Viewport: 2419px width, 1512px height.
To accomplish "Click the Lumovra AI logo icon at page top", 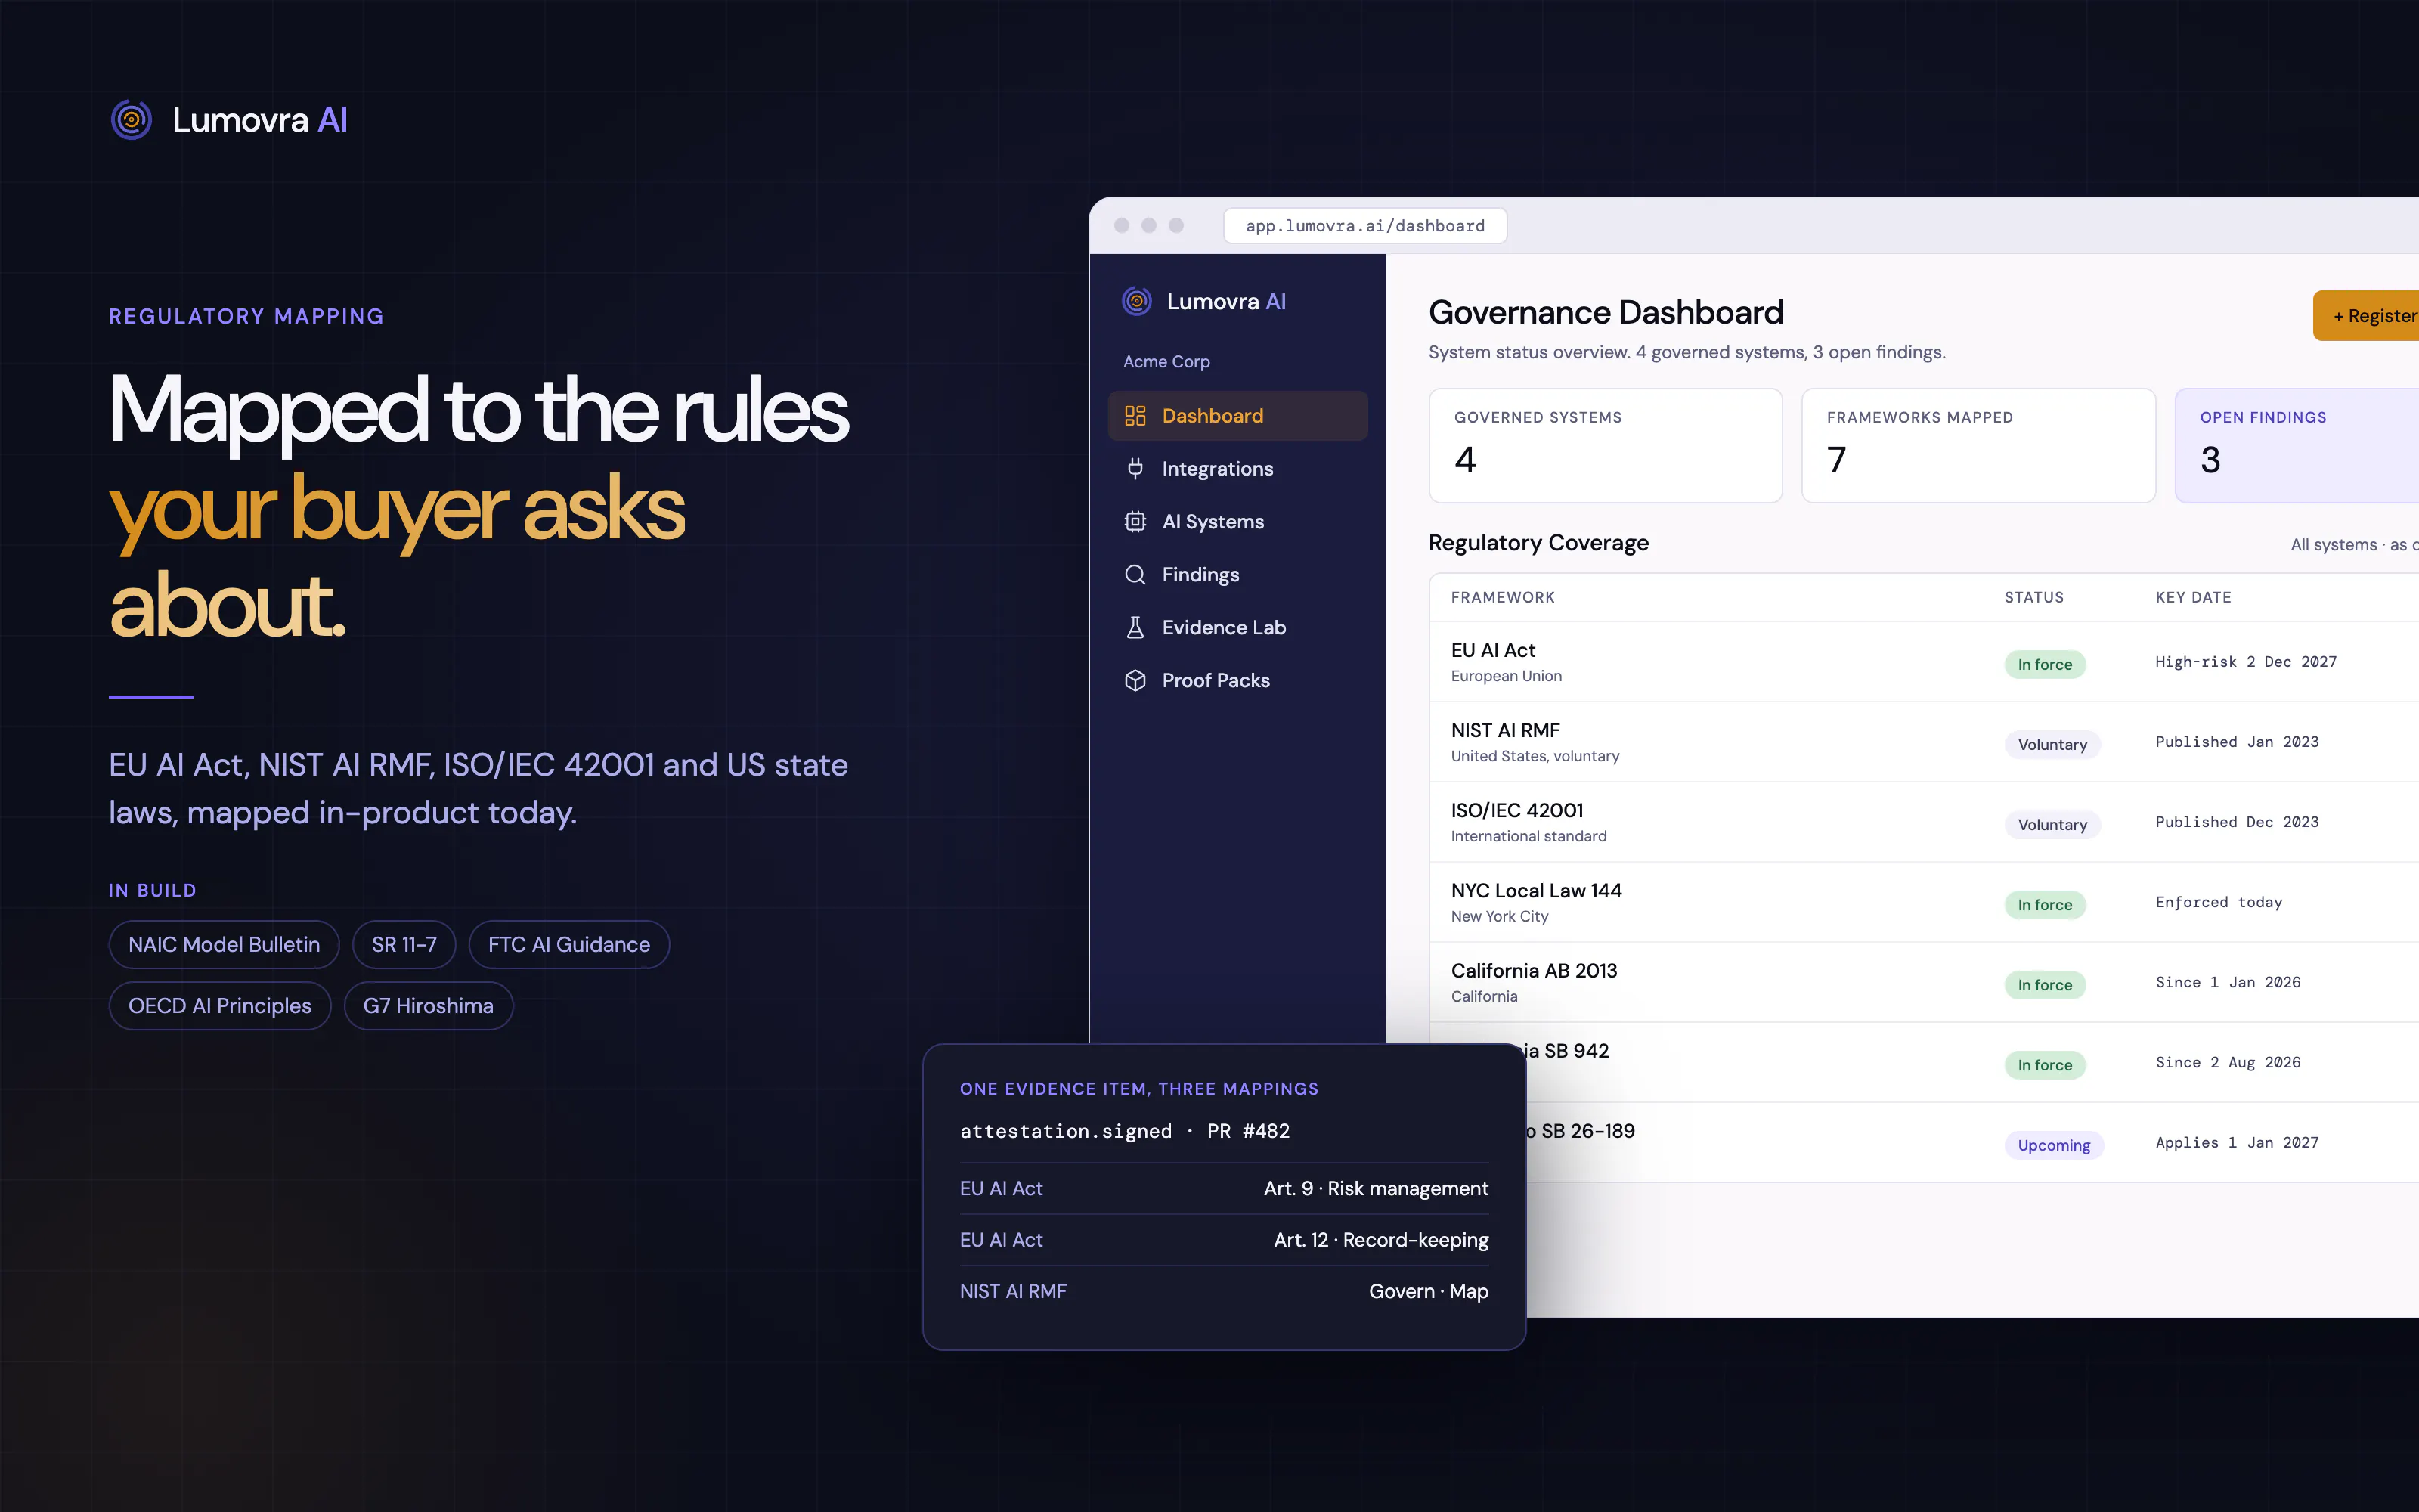I will pos(131,120).
